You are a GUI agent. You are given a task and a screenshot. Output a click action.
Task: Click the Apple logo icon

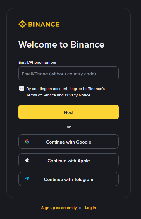[x=27, y=160]
